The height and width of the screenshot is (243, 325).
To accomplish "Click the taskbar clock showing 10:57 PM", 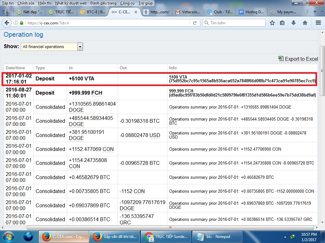I will tap(309, 237).
